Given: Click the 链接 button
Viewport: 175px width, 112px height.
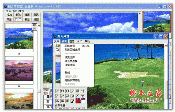Looking at the screenshot, I should tap(27, 15).
